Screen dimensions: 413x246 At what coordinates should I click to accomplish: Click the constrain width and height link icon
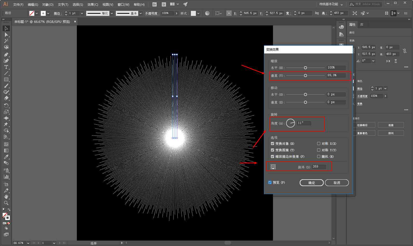click(x=405, y=51)
